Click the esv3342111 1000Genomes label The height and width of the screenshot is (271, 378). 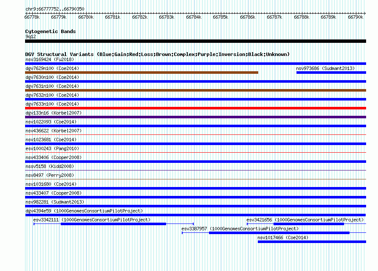click(x=92, y=220)
